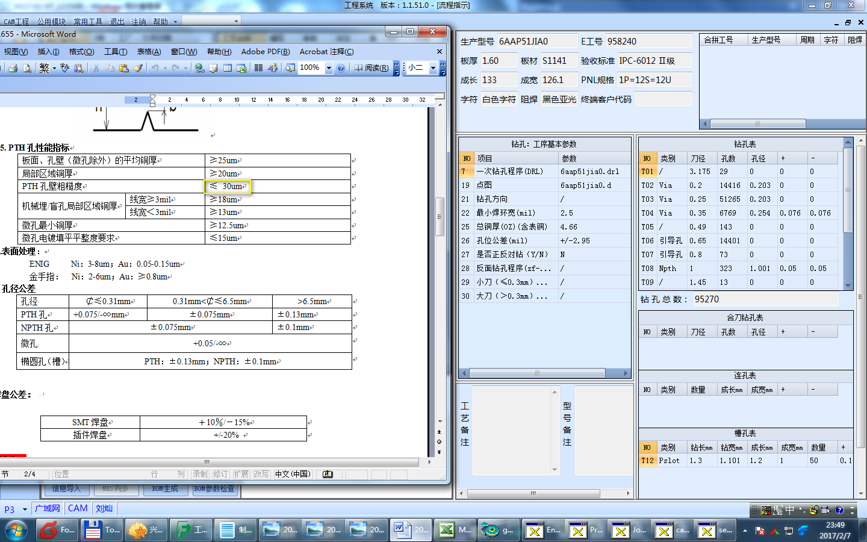
Task: Click the Tables and Borders icon
Action: [213, 68]
